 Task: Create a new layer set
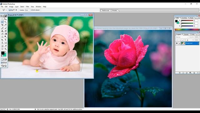[187, 73]
